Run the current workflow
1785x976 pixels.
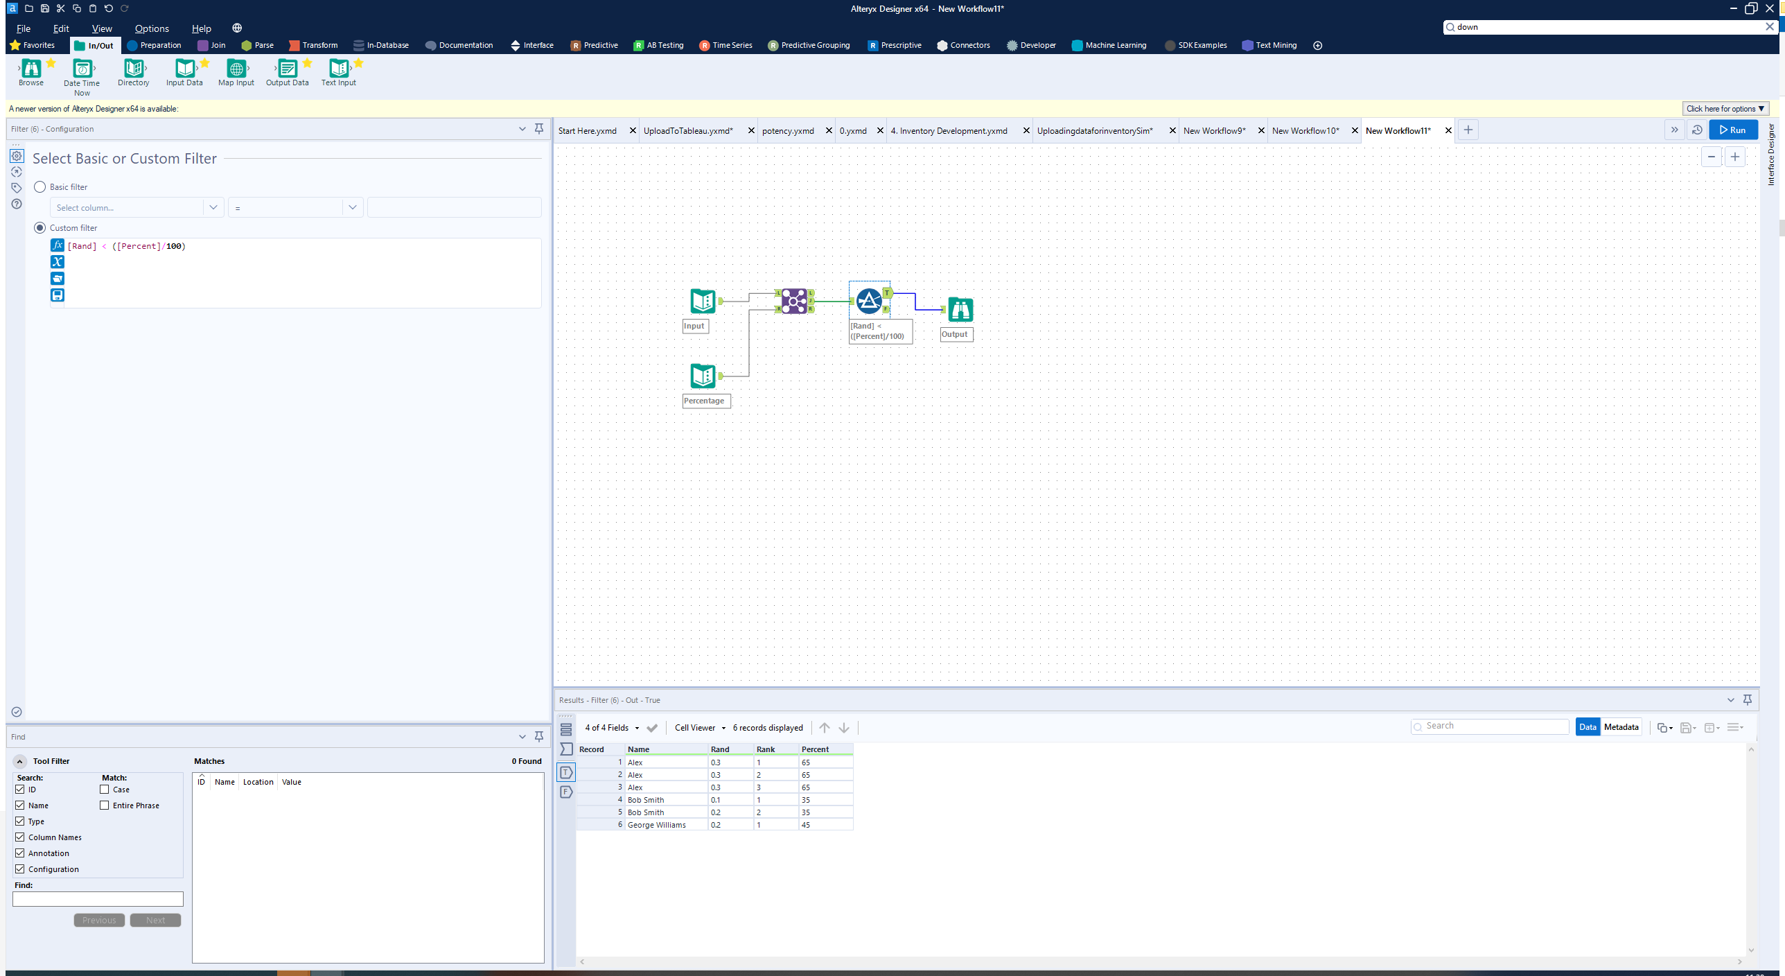pyautogui.click(x=1732, y=130)
